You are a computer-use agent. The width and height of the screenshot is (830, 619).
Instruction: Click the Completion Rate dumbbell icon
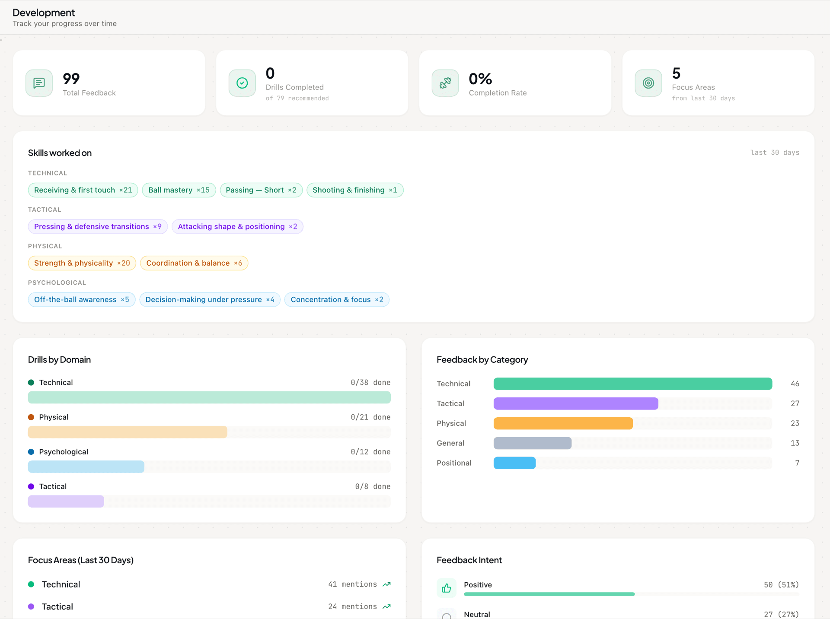click(445, 83)
